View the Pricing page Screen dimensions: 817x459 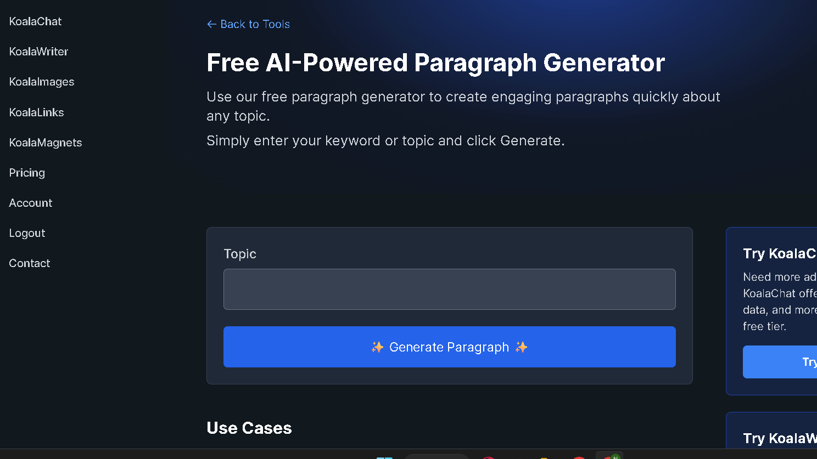(x=27, y=172)
